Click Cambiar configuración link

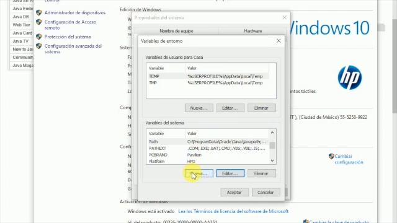(x=349, y=159)
